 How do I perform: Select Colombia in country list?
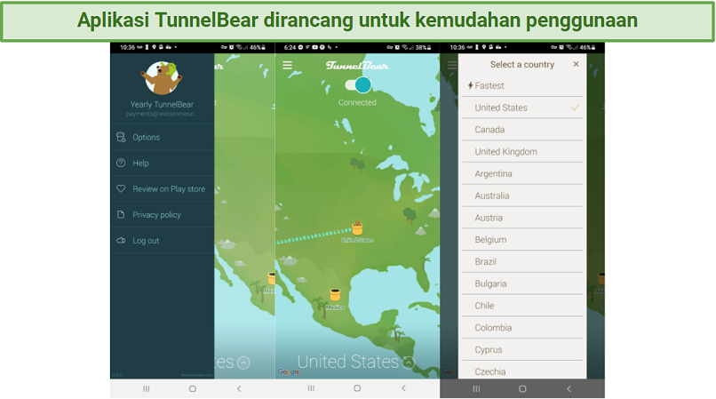click(522, 328)
